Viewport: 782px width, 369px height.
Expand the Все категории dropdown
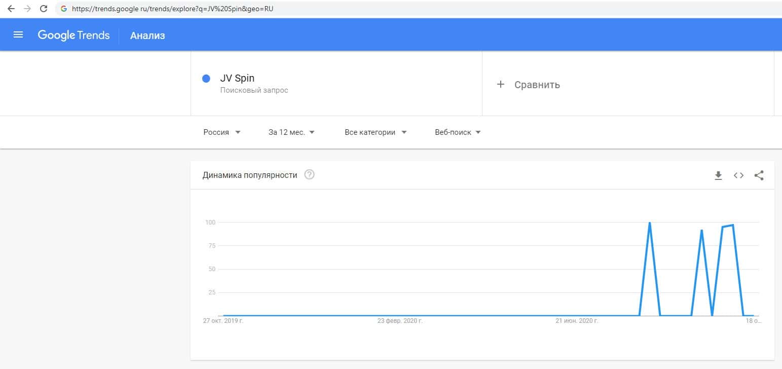click(376, 132)
